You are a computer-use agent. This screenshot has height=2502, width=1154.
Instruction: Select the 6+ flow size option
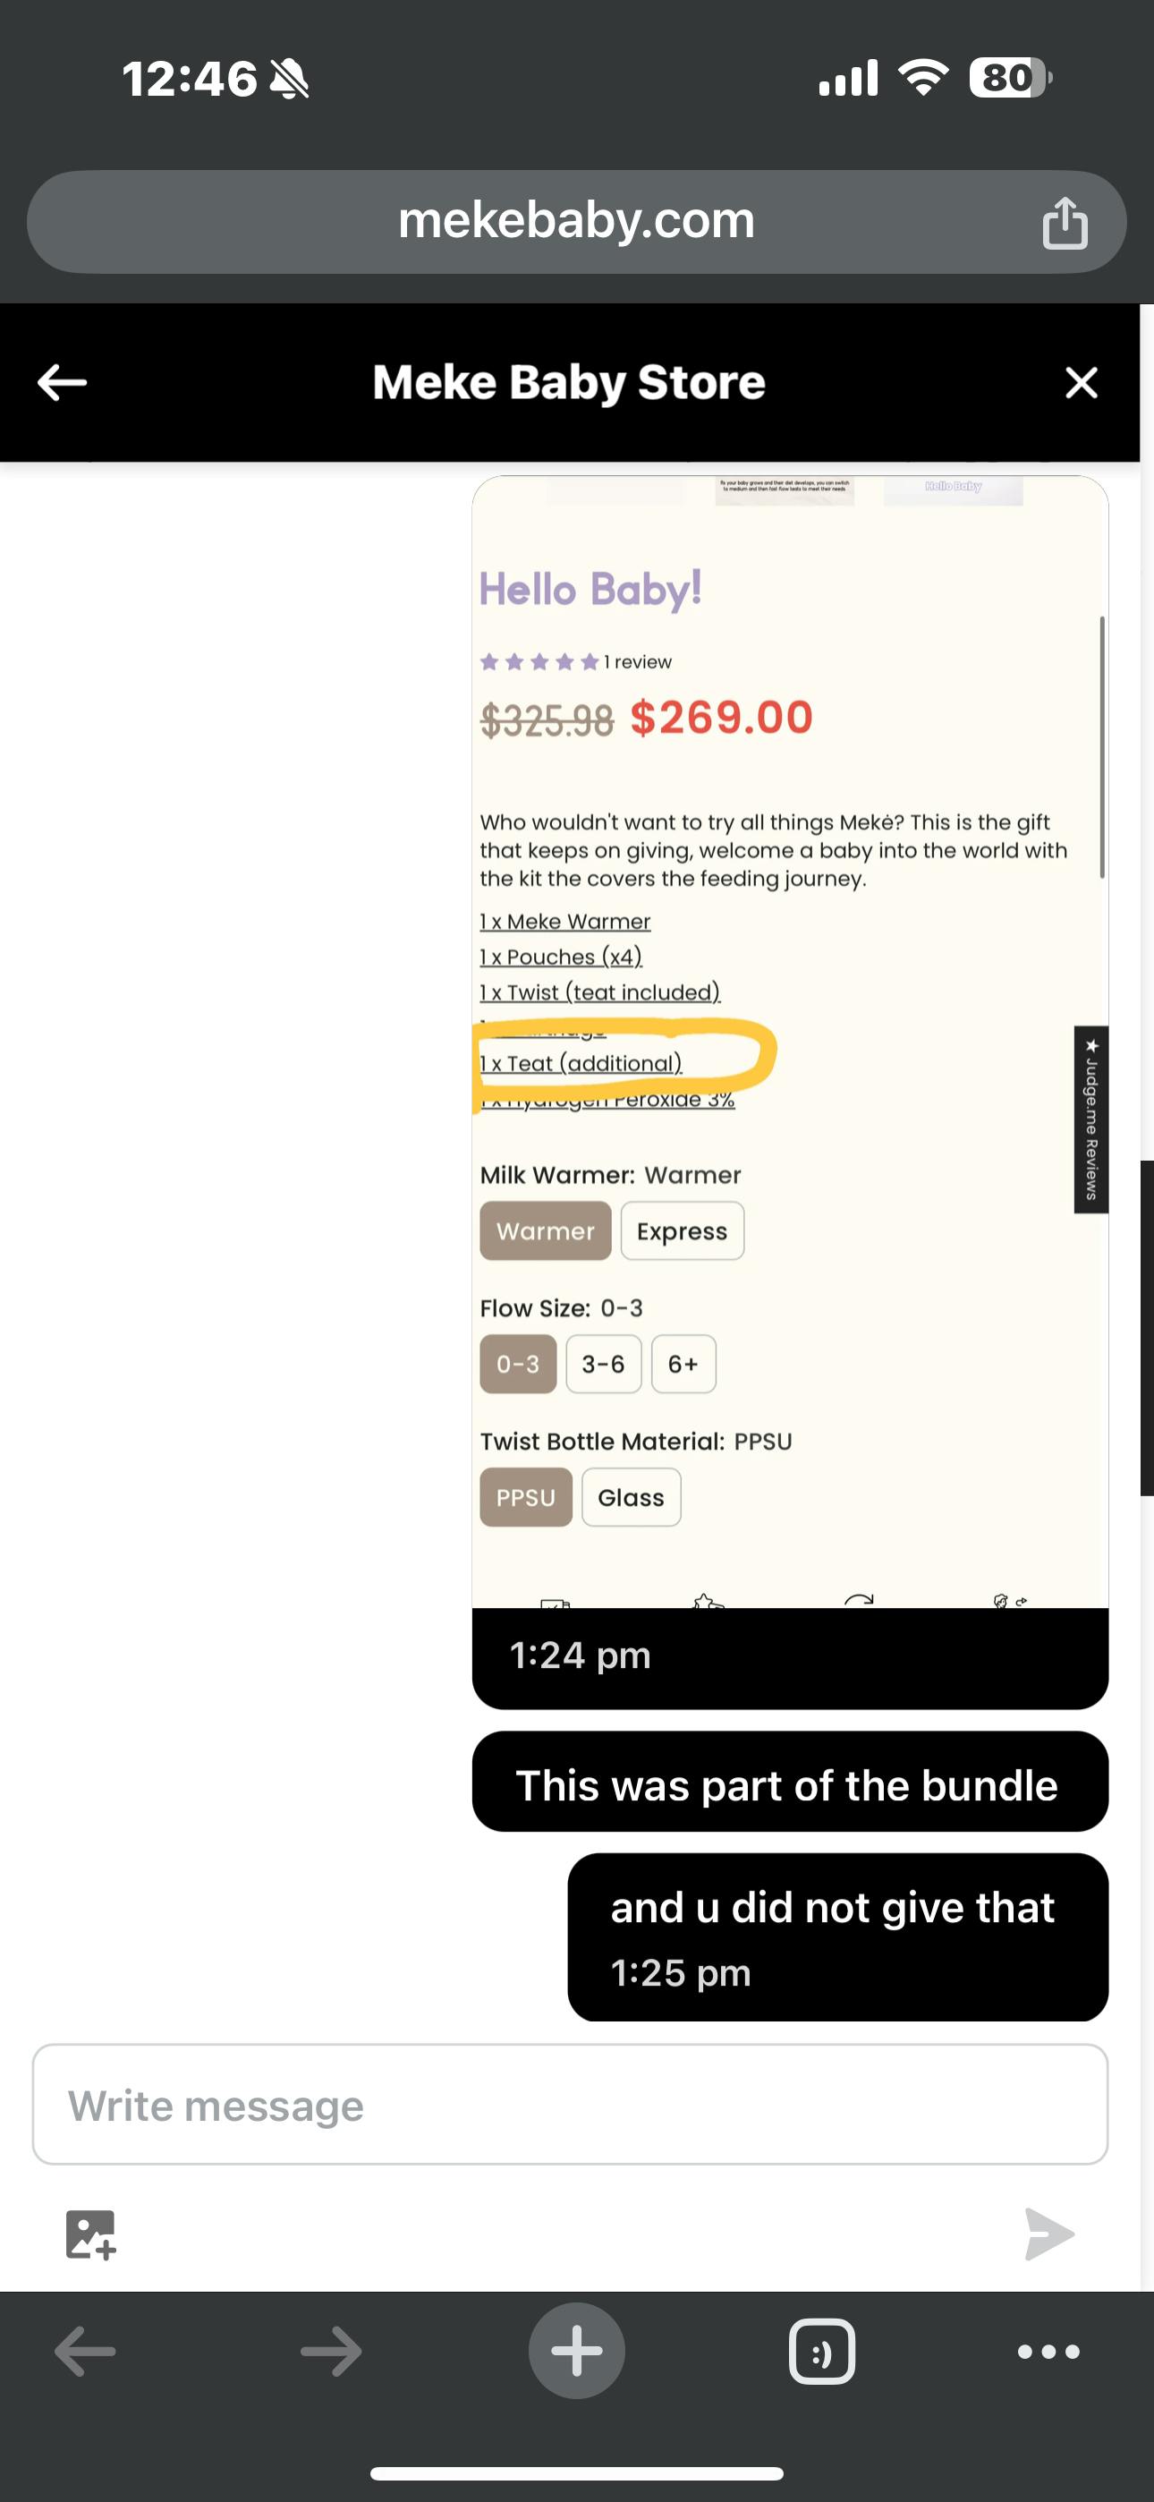683,1364
